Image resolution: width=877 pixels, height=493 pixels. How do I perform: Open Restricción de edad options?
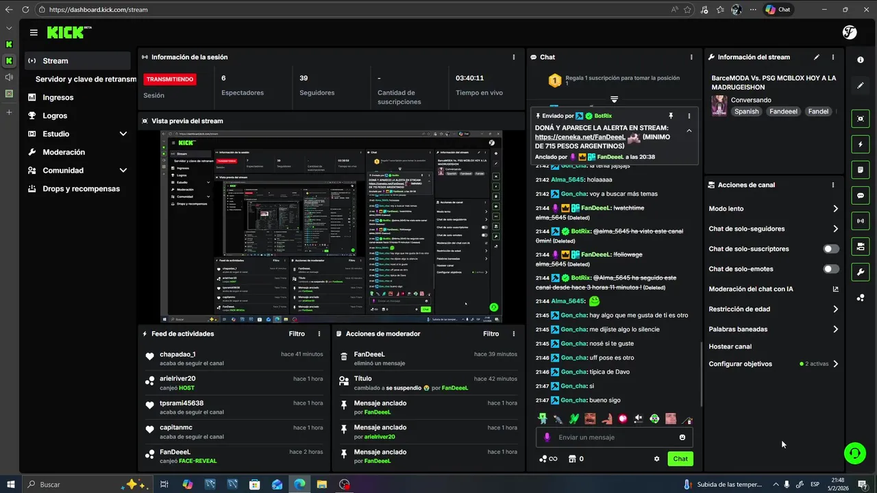774,309
